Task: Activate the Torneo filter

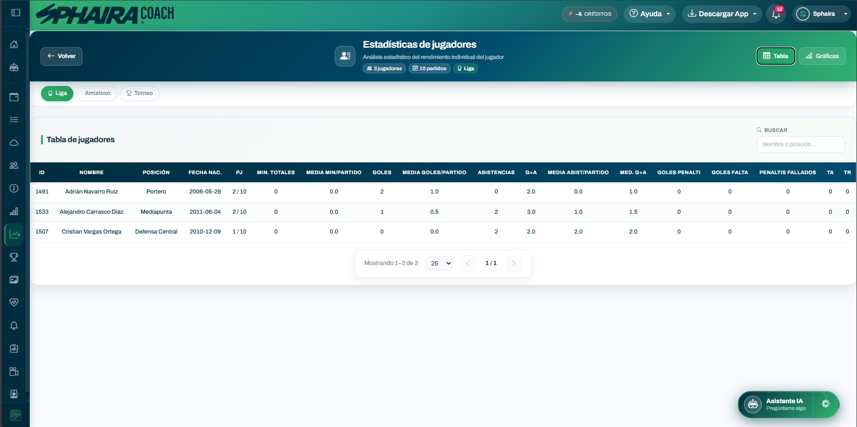Action: tap(139, 93)
